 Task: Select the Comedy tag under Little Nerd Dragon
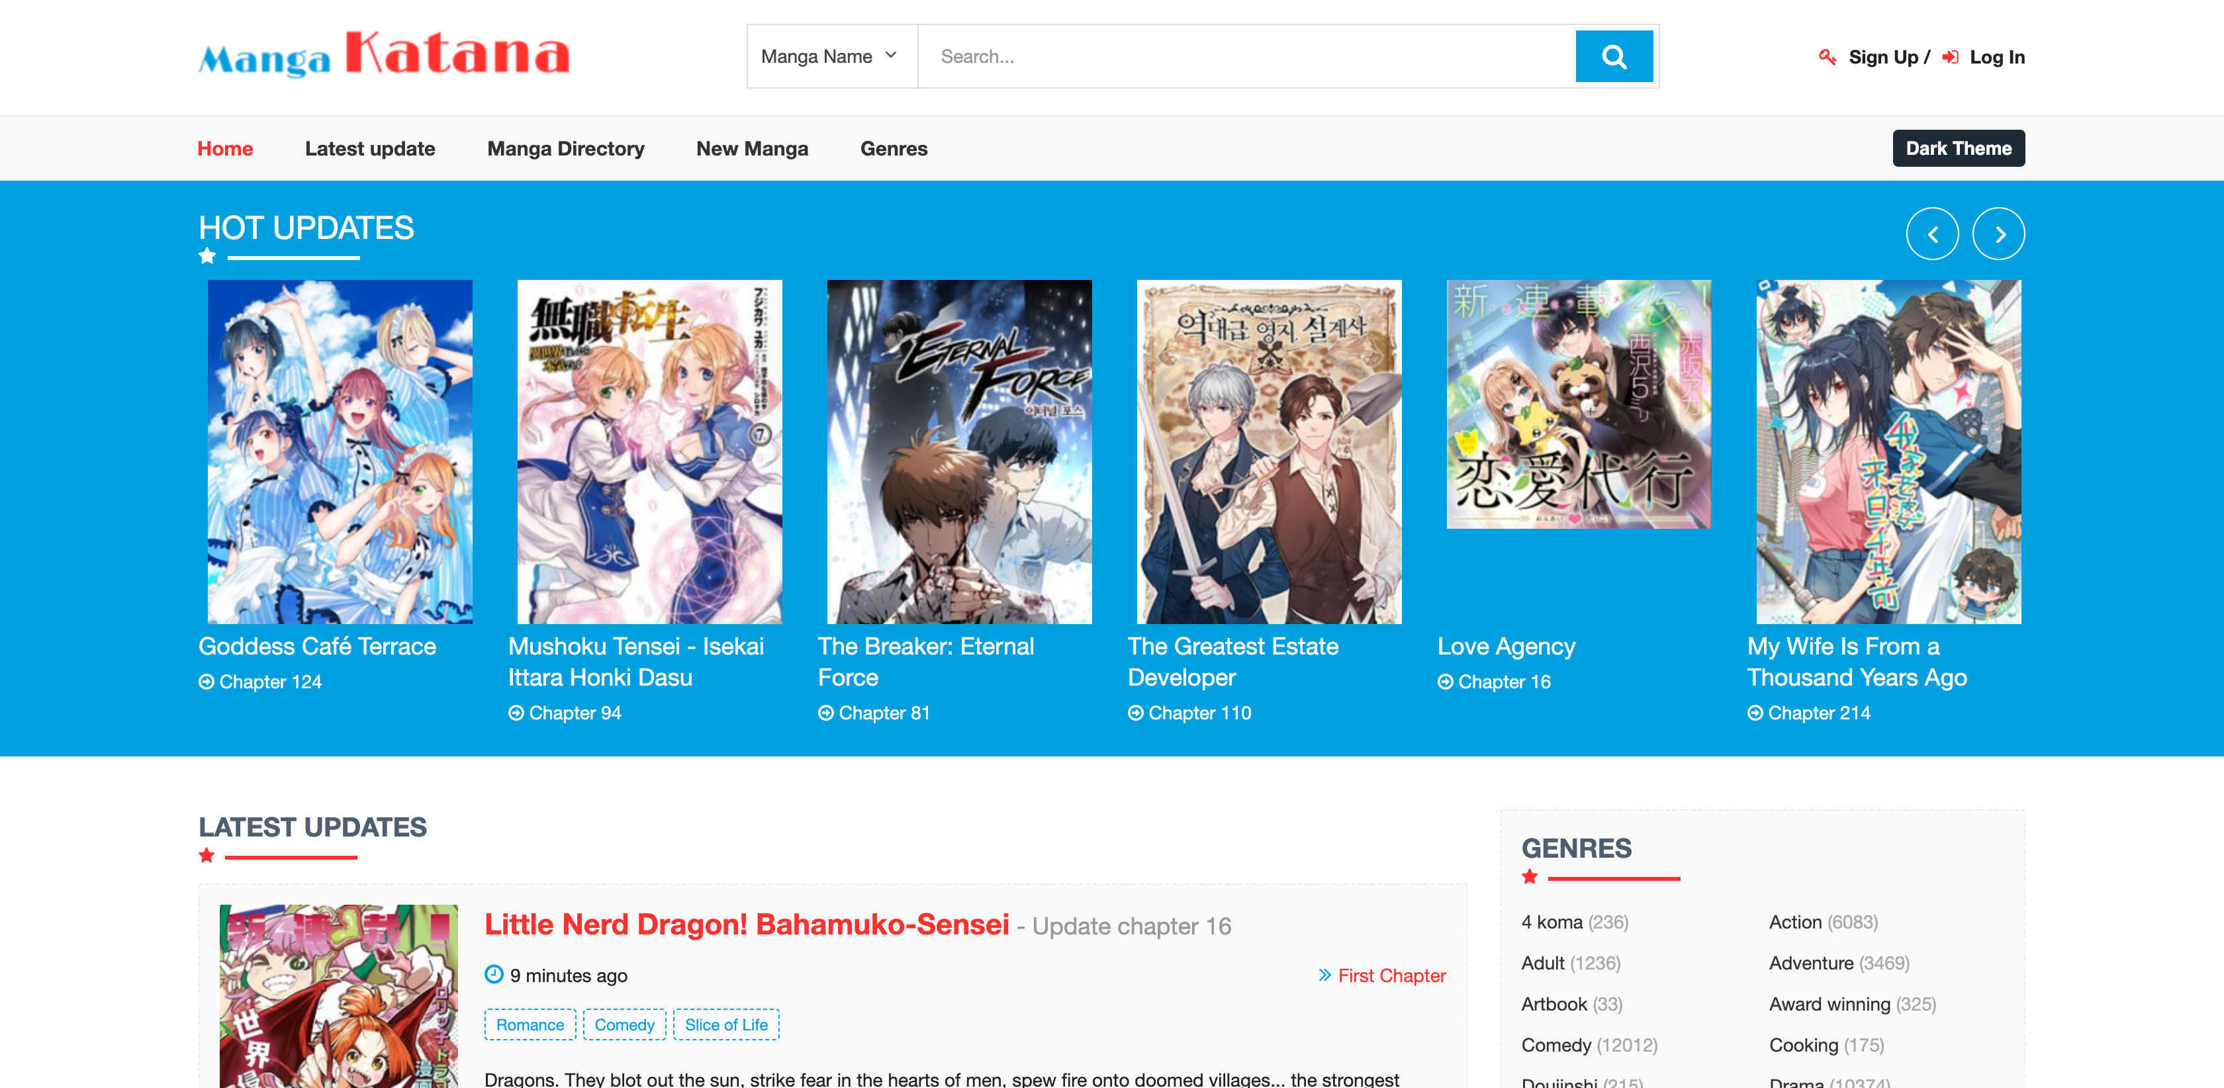tap(624, 1024)
